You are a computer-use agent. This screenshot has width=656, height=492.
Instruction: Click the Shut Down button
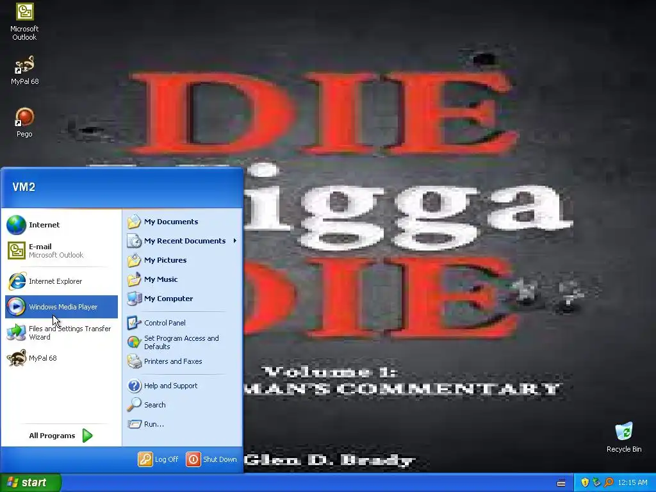click(211, 459)
